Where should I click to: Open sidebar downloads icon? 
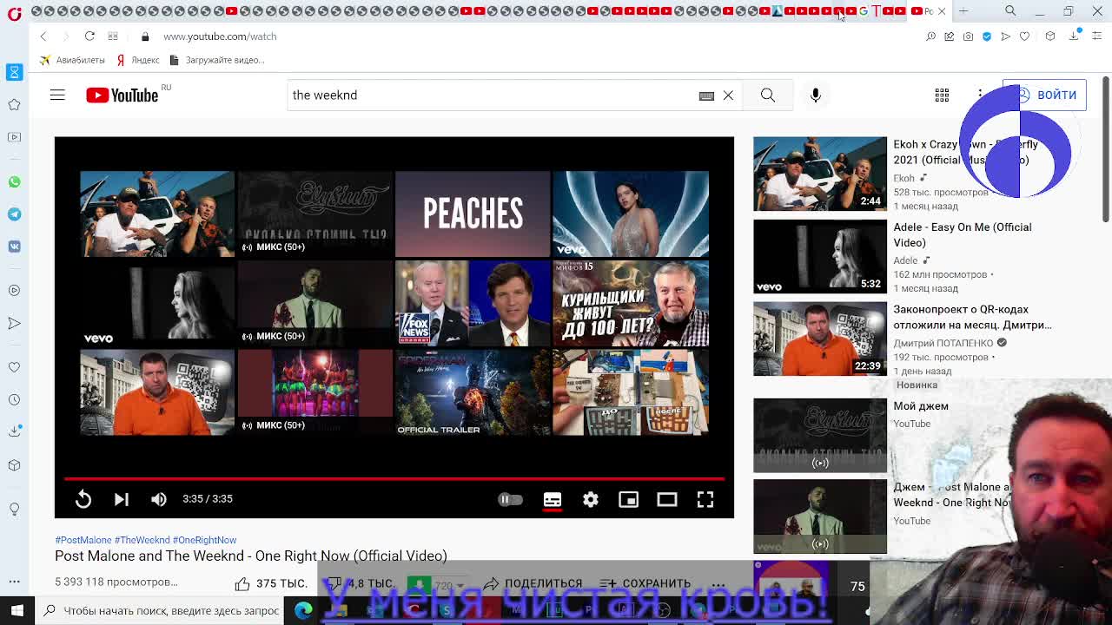[14, 431]
